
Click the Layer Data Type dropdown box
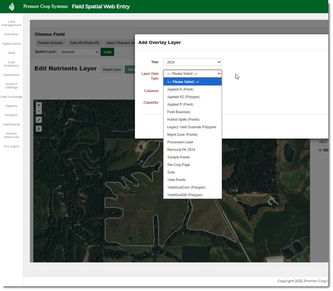(x=192, y=74)
